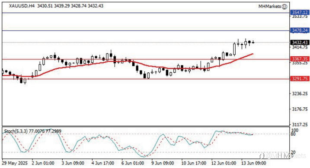
Task: Click the 3117.25 price scale value
Action: click(300, 124)
